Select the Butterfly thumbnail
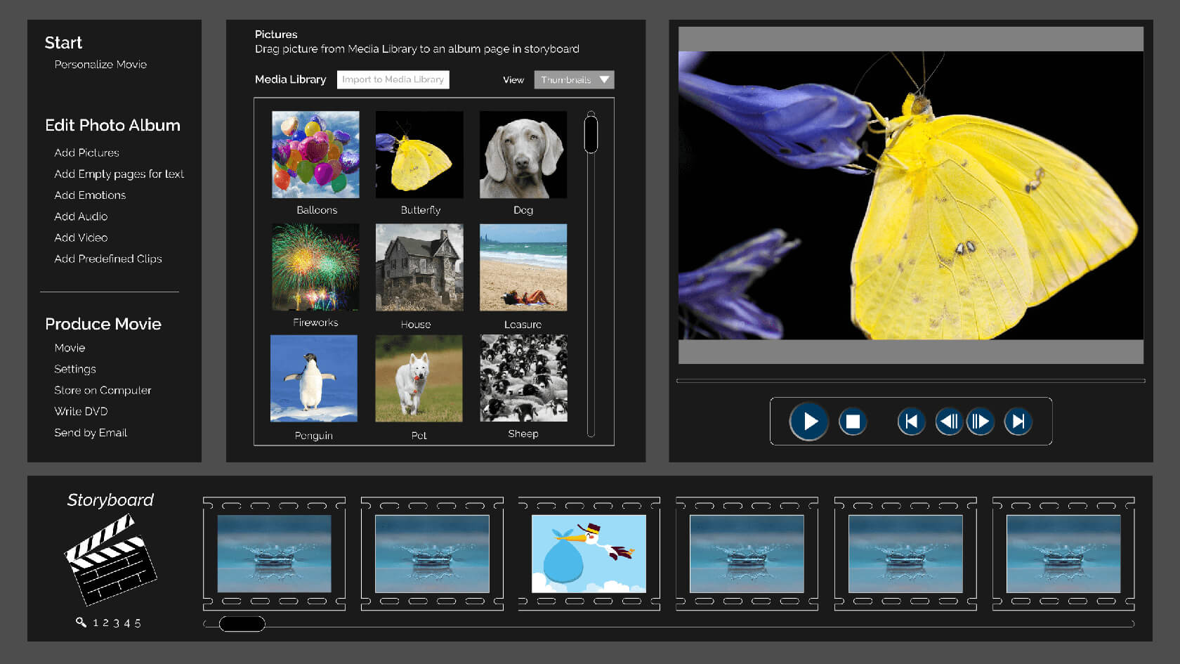Viewport: 1180px width, 664px height. coord(419,155)
